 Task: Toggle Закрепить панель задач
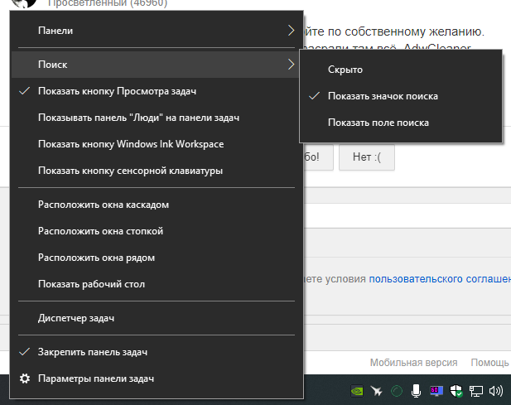[x=157, y=352]
